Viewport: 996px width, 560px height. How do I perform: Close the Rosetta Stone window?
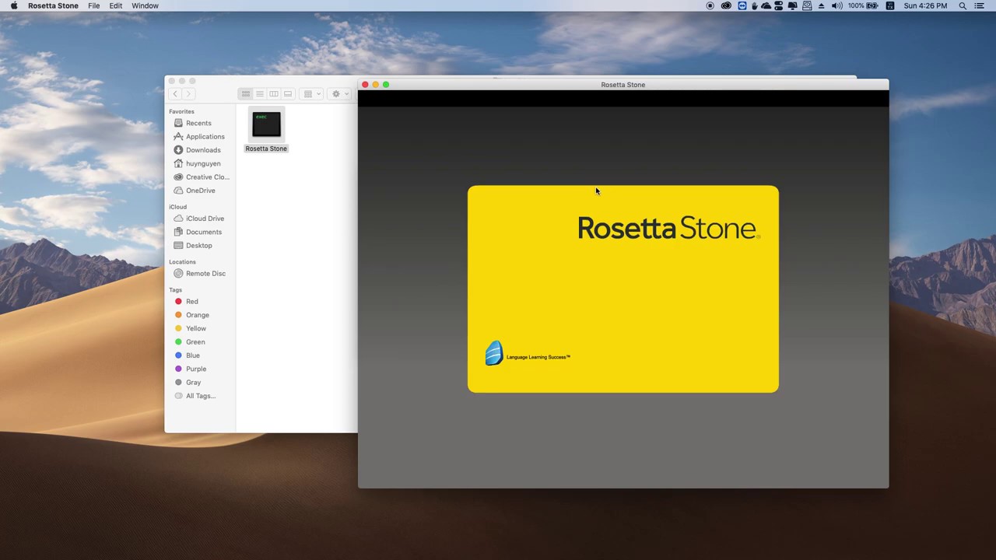(365, 84)
